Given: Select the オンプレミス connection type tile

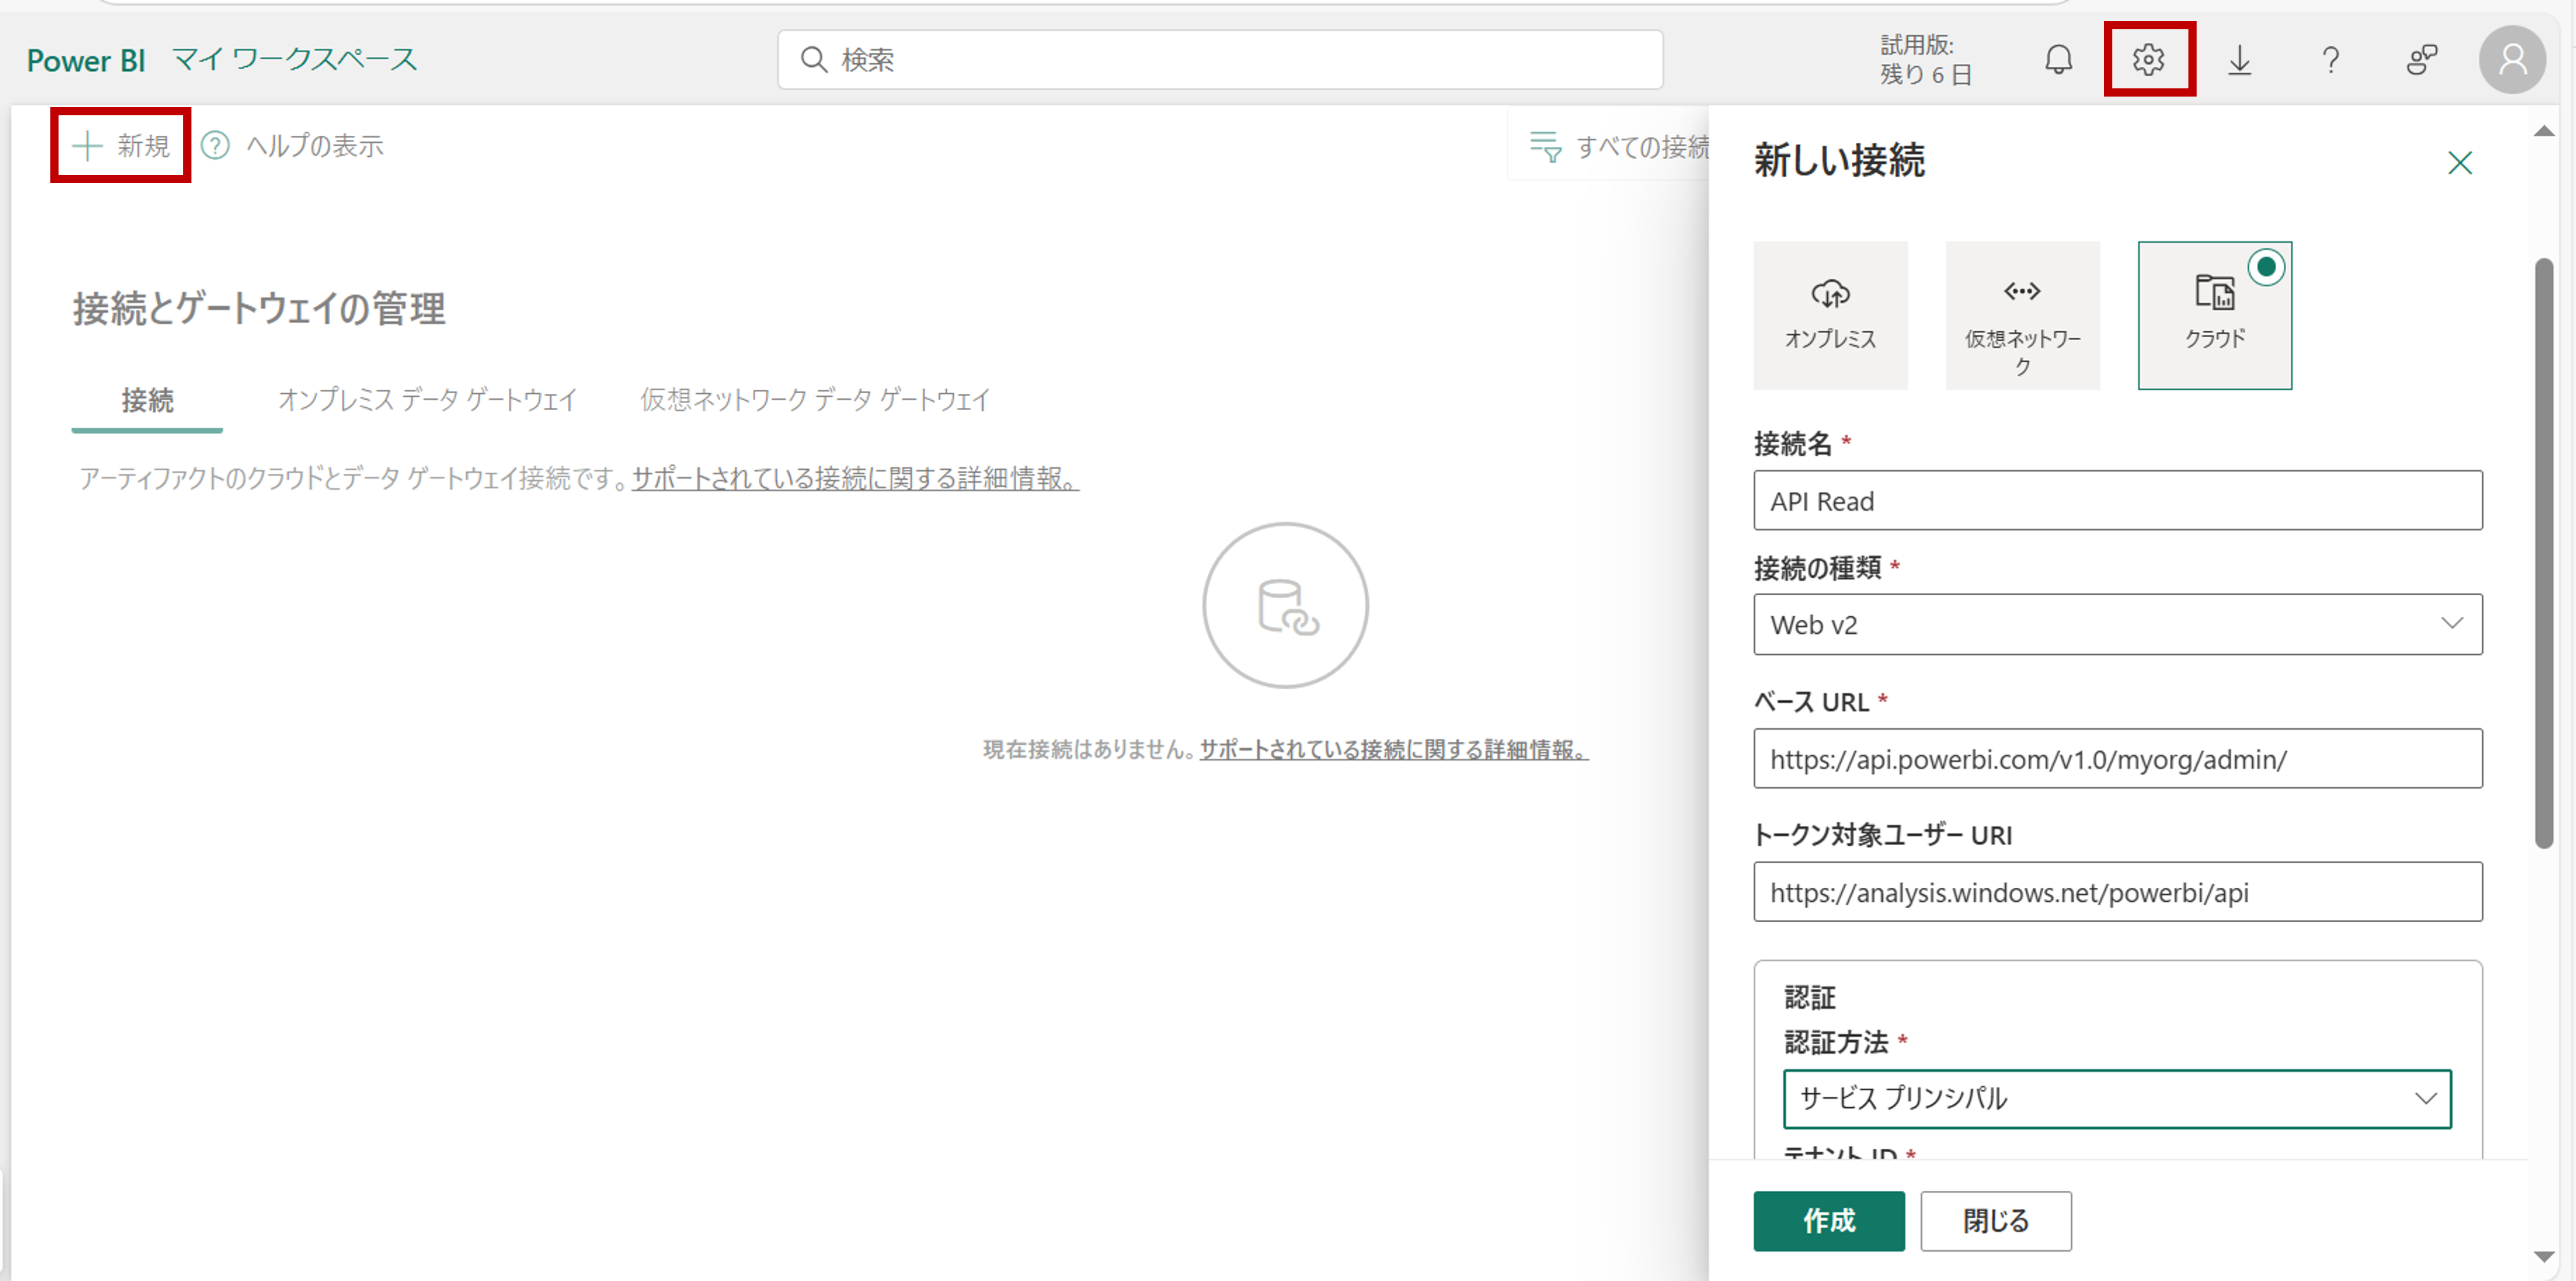Looking at the screenshot, I should click(x=1830, y=315).
